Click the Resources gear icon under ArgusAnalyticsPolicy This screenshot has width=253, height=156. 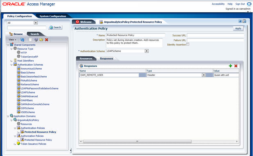click(x=18, y=124)
